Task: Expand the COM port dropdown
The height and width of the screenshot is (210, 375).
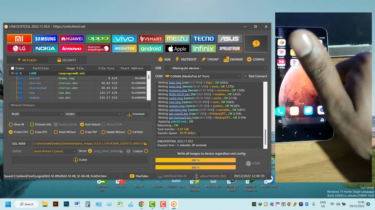Action: 202,76
